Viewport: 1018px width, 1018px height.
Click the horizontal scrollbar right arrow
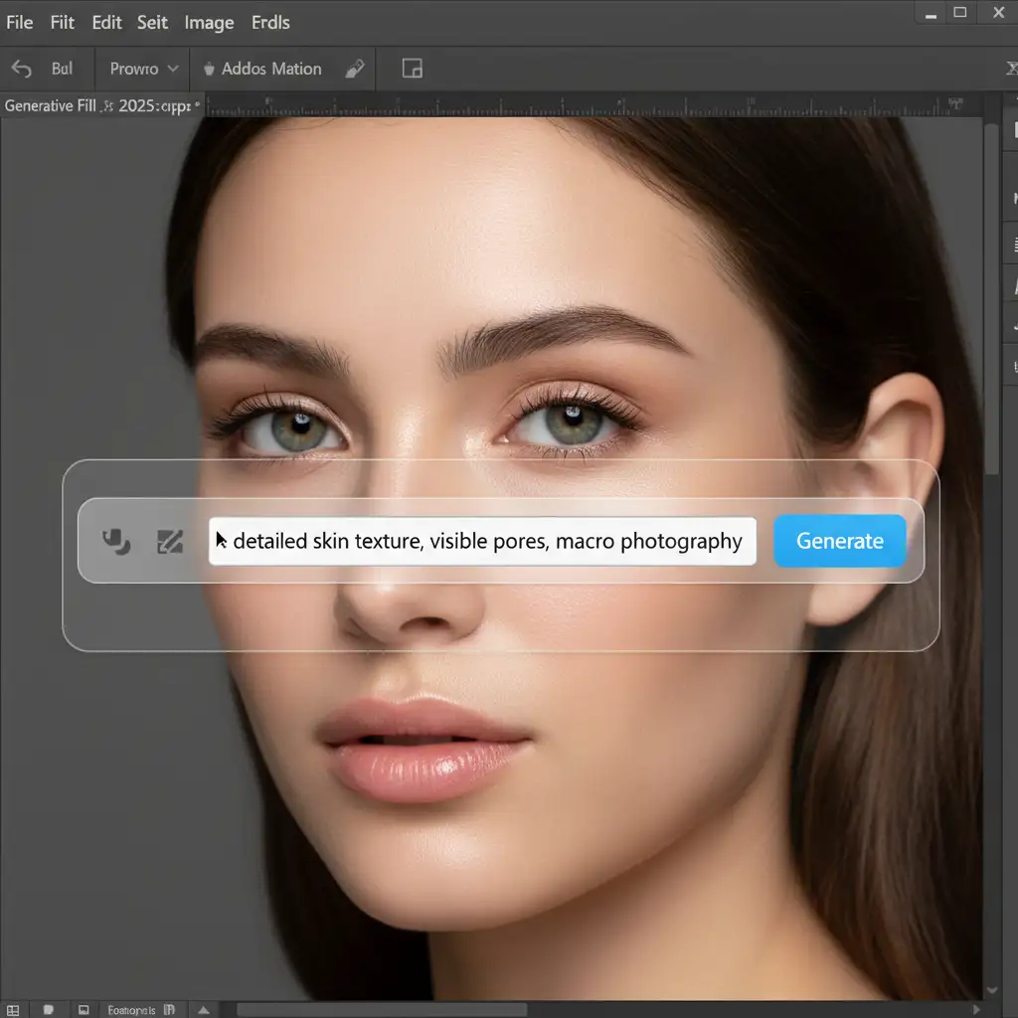(x=978, y=1009)
